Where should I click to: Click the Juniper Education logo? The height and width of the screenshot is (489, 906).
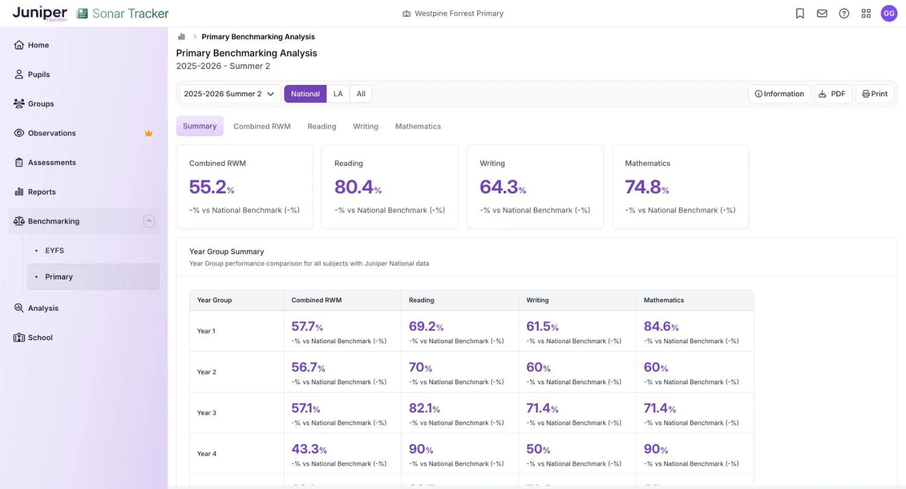click(x=40, y=13)
